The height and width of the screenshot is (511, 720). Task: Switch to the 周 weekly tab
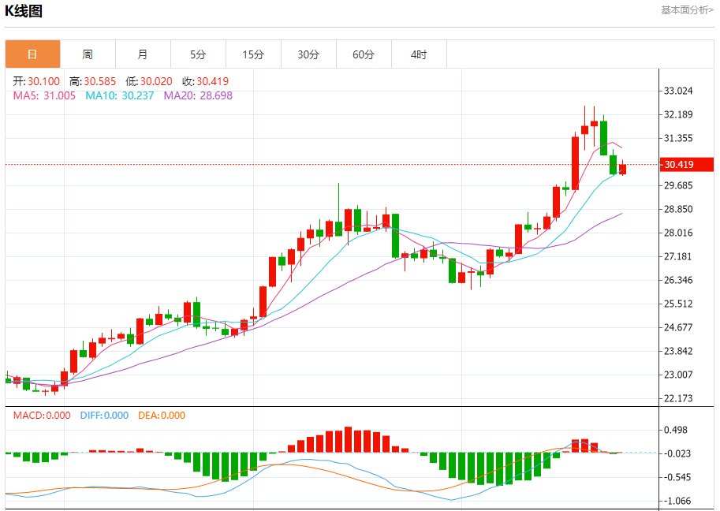tap(88, 54)
